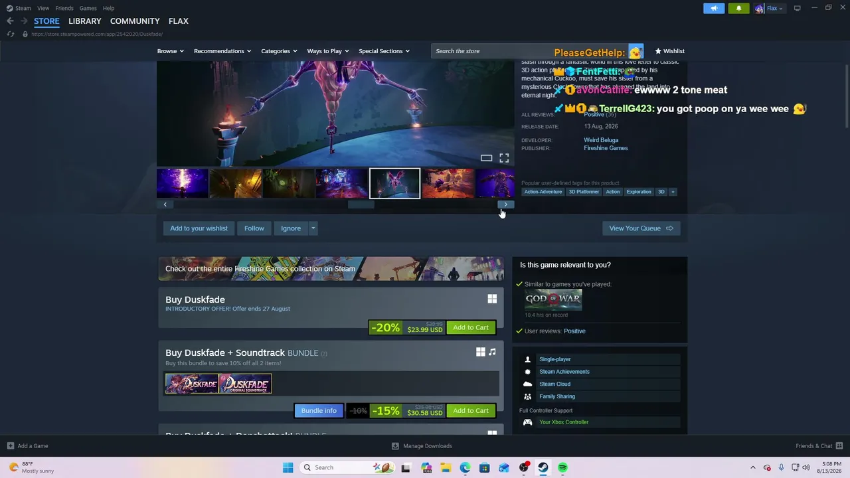The width and height of the screenshot is (850, 478).
Task: Click the Action-Adventure tag
Action: click(543, 192)
